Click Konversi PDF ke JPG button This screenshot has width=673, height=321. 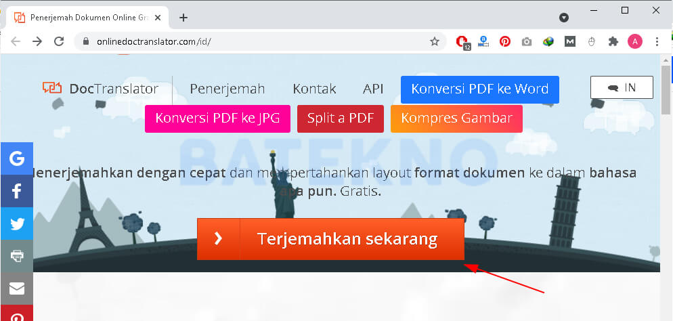217,119
